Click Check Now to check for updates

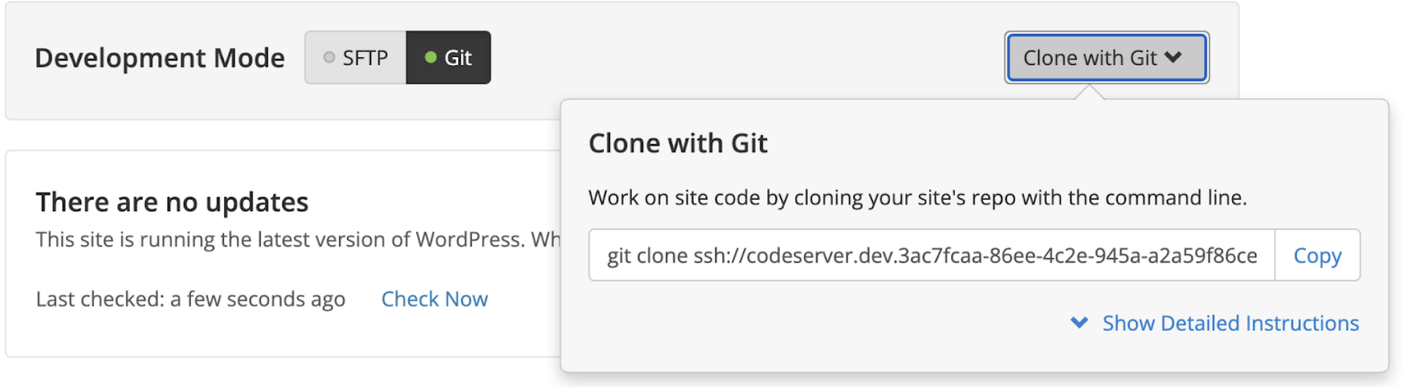(434, 299)
